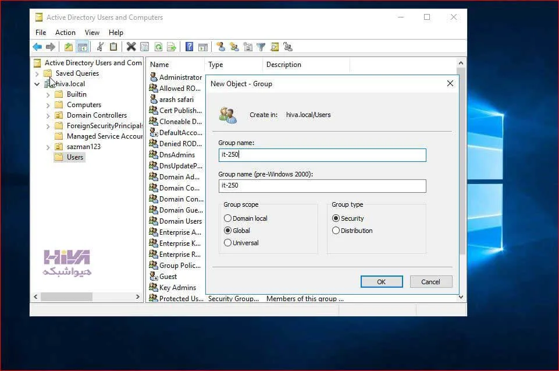This screenshot has height=371, width=559.
Task: Expand the Computers container
Action: [x=48, y=105]
